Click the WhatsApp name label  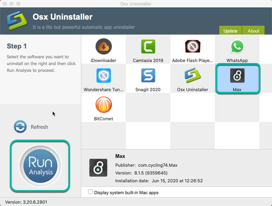click(x=237, y=61)
